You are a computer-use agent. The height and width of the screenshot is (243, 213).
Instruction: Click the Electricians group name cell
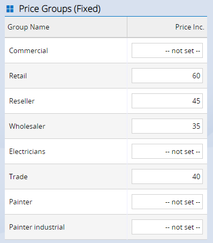pos(66,151)
